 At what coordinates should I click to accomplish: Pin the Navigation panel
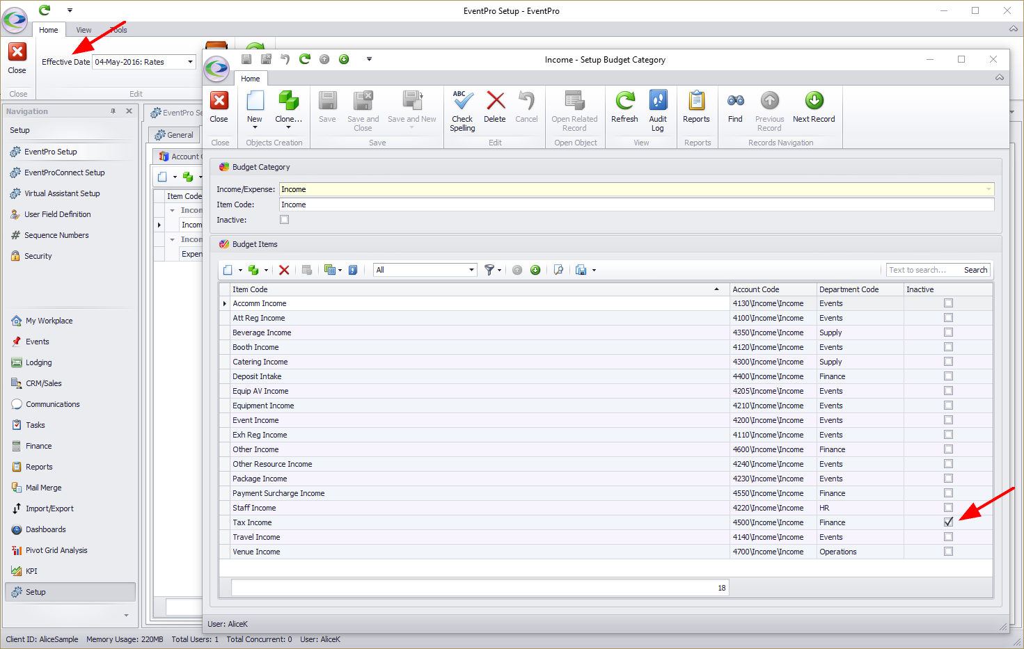coord(113,111)
